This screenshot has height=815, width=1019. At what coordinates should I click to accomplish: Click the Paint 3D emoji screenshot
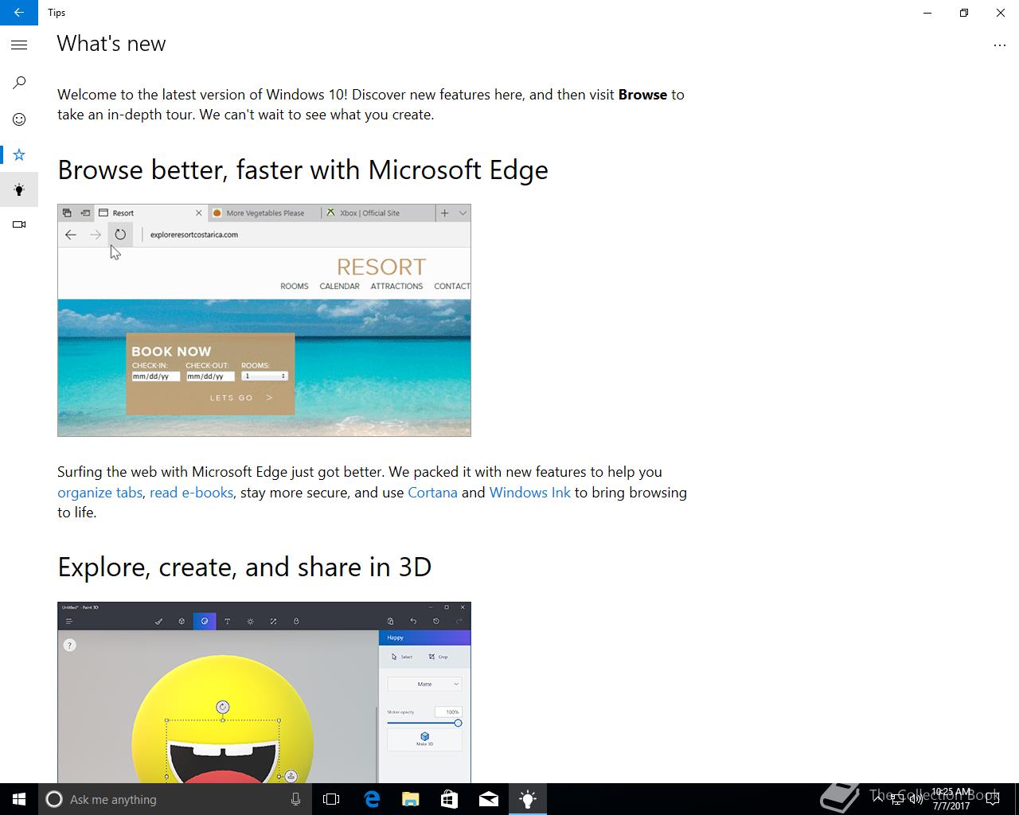(264, 692)
